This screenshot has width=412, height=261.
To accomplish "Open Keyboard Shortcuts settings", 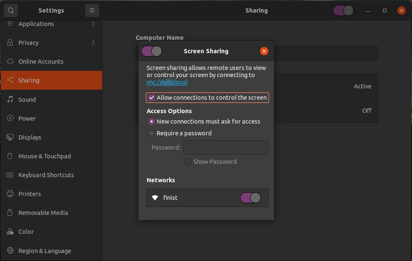I will pyautogui.click(x=46, y=175).
